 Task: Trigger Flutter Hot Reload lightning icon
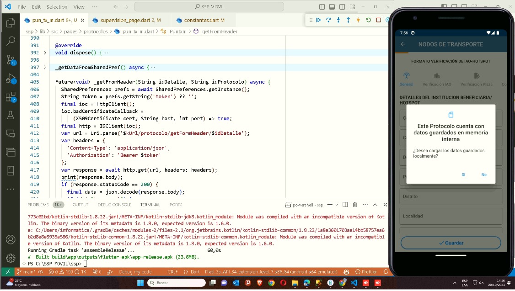[x=358, y=20]
